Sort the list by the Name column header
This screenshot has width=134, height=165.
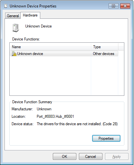point(50,47)
